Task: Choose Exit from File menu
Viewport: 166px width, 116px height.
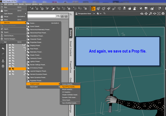Action: [13, 42]
